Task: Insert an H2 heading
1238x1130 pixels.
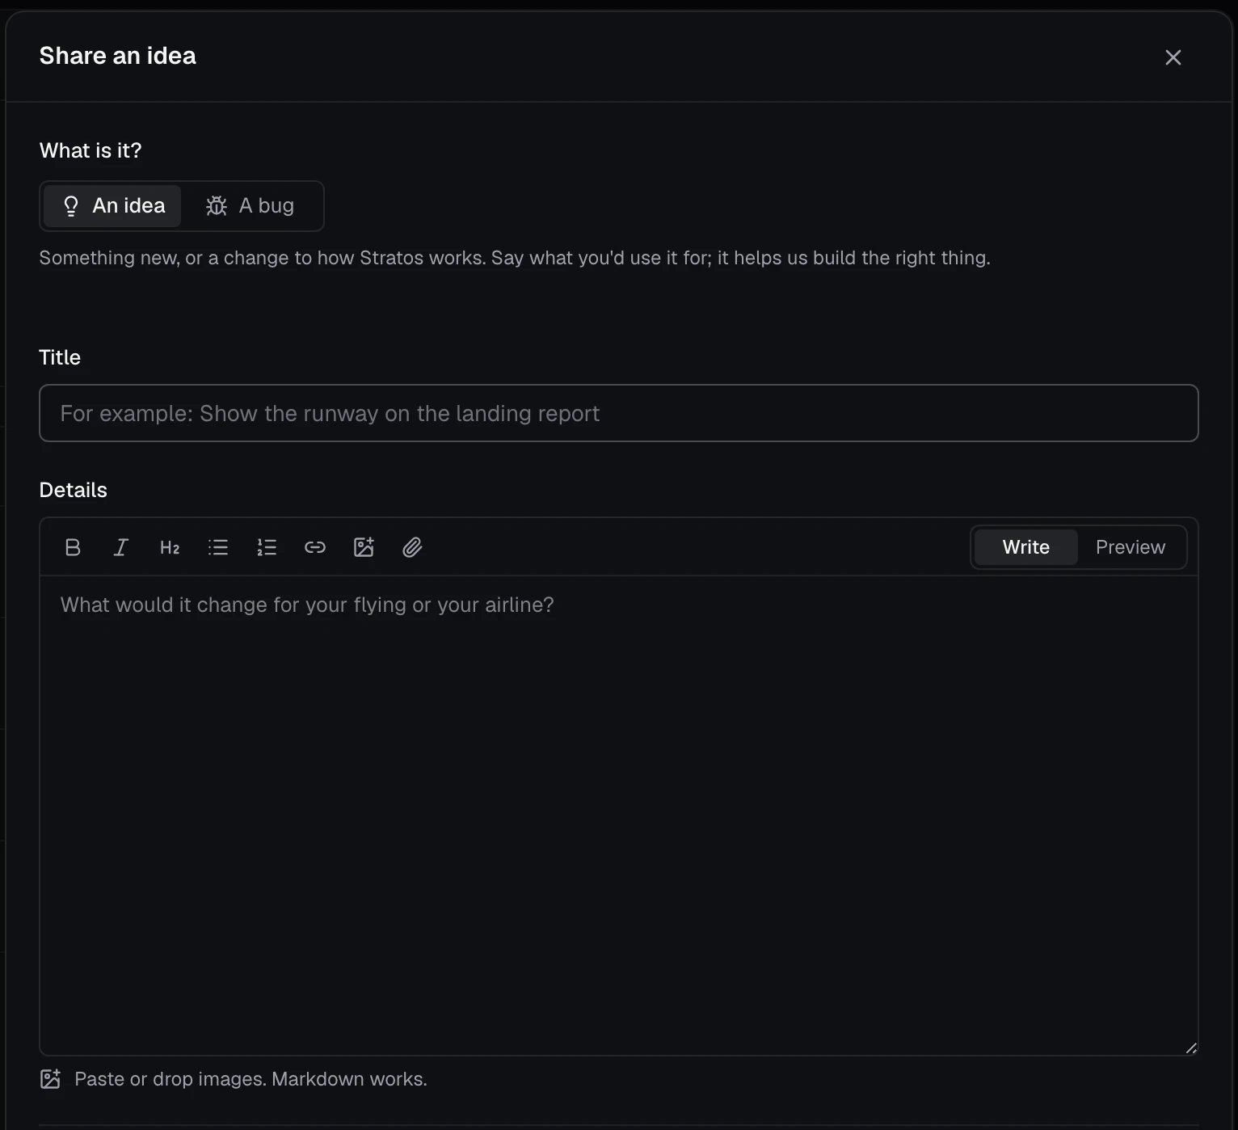Action: tap(170, 547)
